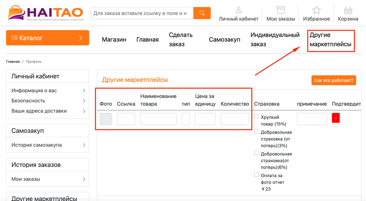Expand Каталог via its chevron arrow
This screenshot has width=366, height=201.
pyautogui.click(x=81, y=38)
